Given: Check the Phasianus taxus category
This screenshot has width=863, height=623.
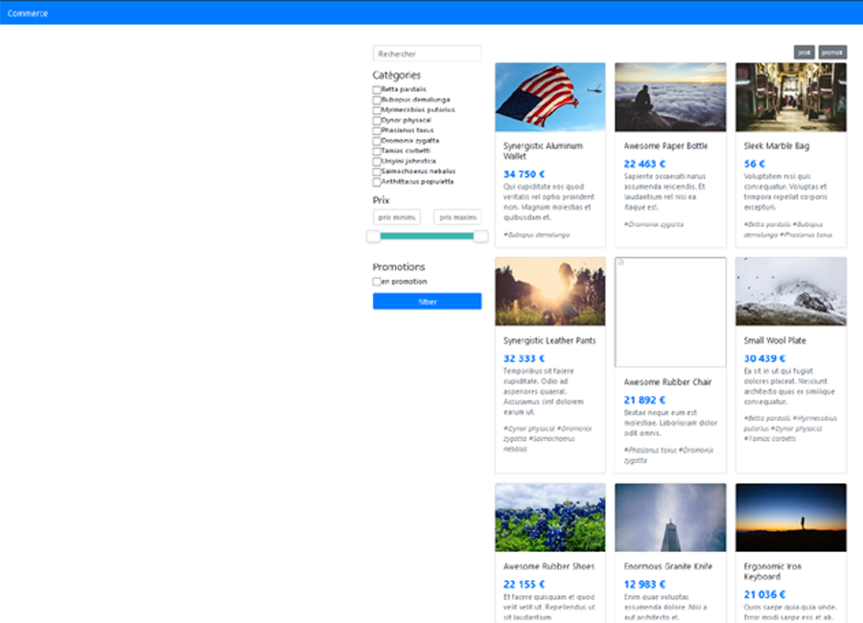Looking at the screenshot, I should 377,130.
